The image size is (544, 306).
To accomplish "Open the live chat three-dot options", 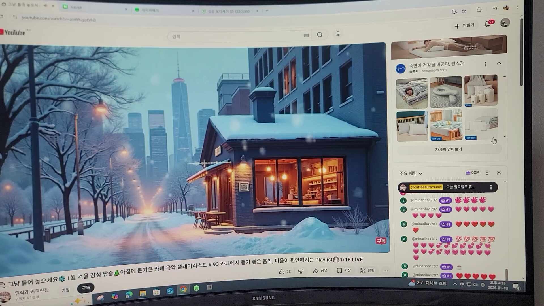I will tap(487, 173).
